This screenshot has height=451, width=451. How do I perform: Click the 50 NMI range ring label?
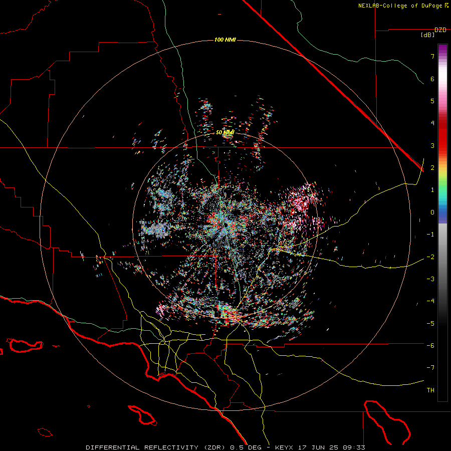tap(225, 132)
